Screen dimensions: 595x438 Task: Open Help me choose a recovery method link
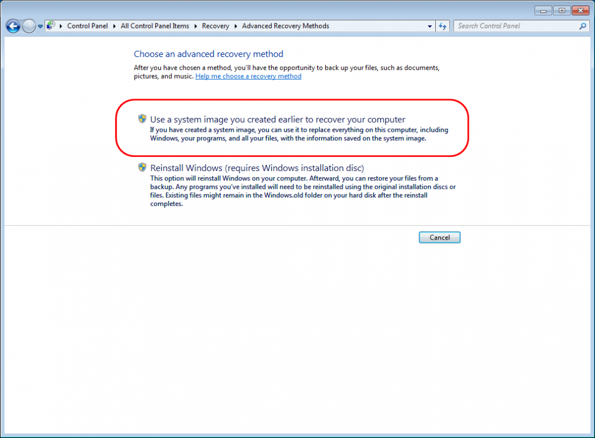(248, 76)
